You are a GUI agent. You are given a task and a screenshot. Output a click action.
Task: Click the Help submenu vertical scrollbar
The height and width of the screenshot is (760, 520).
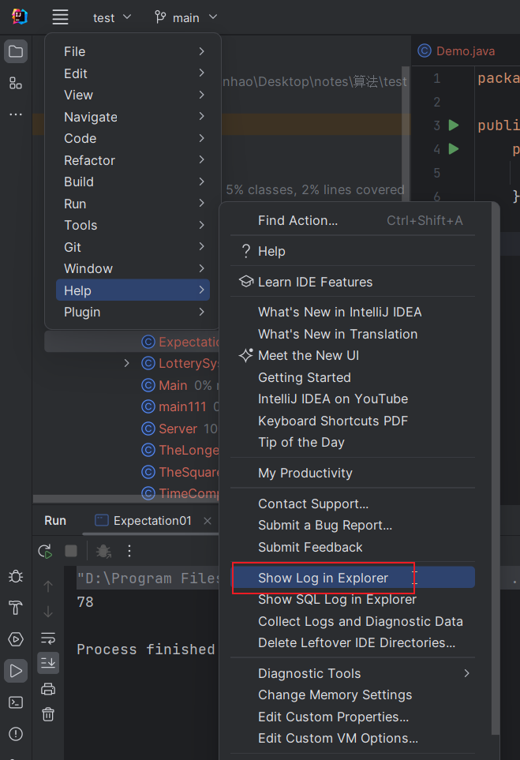click(495, 468)
